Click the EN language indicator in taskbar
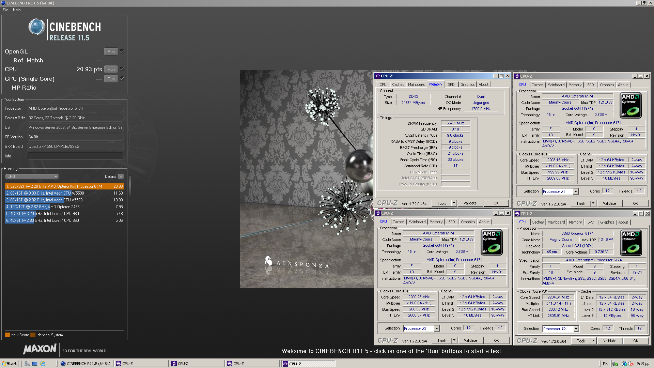654x368 pixels. point(605,364)
